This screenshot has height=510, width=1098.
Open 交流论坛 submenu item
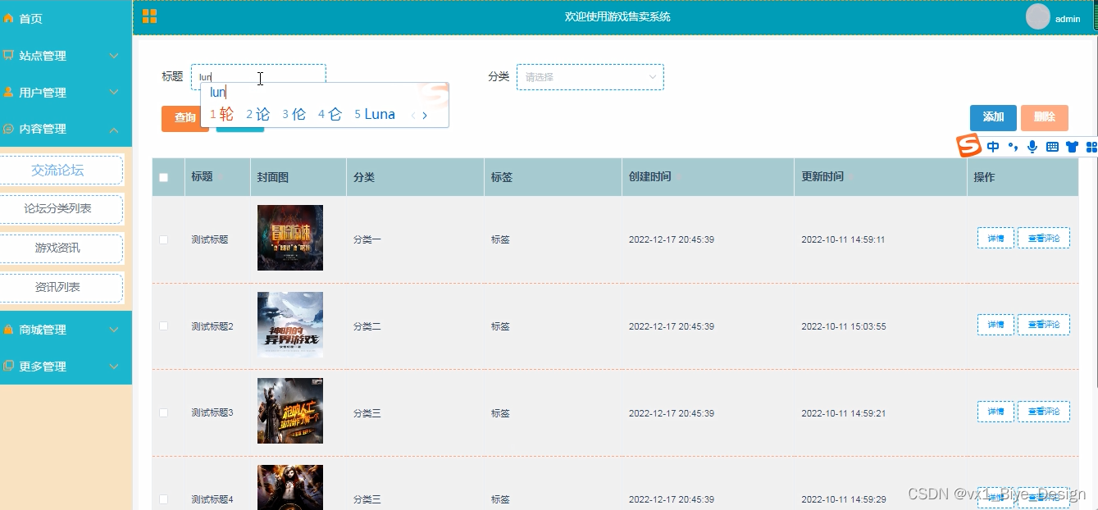58,171
